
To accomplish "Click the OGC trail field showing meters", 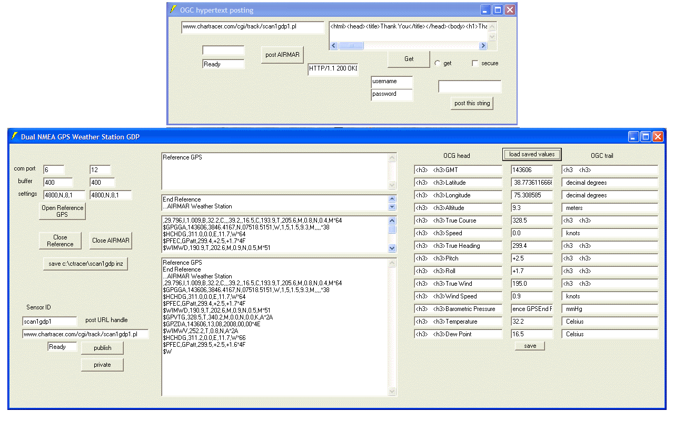I will (x=610, y=208).
